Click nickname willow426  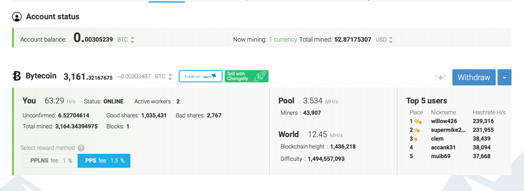coord(444,122)
